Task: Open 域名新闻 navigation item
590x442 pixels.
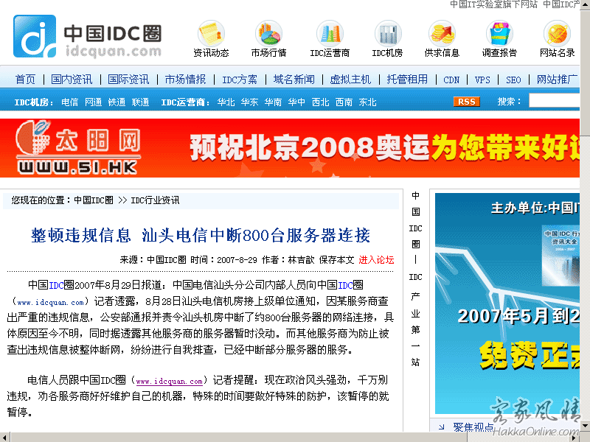Action: [294, 80]
